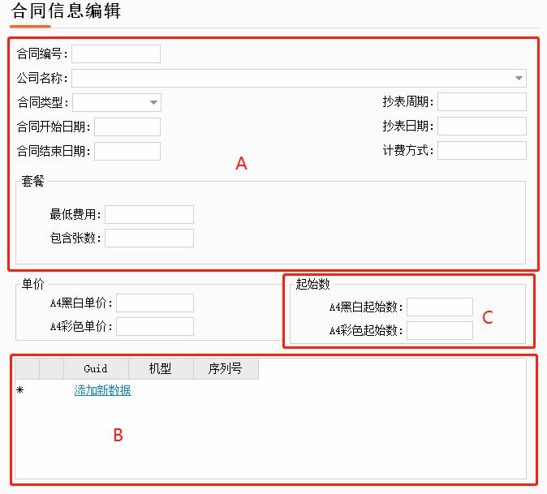Screen dimensions: 547x494
Task: Focus the A4彩色单价 field
Action: coord(155,327)
